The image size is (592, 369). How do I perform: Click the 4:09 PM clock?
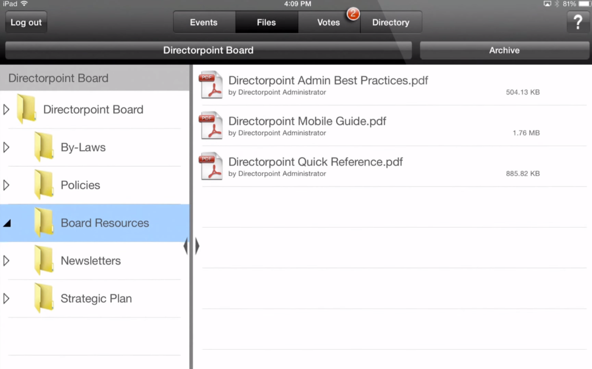(298, 4)
